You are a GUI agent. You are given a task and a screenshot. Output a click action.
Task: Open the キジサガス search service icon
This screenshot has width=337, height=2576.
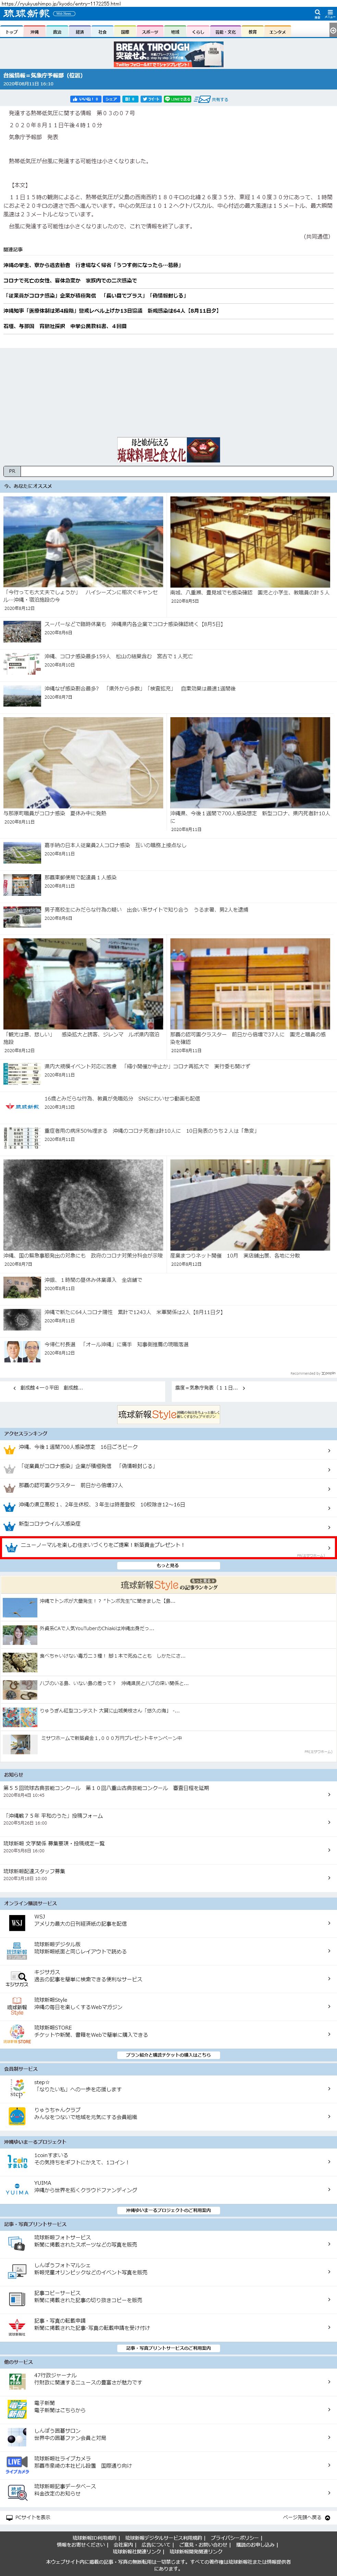pyautogui.click(x=17, y=1978)
